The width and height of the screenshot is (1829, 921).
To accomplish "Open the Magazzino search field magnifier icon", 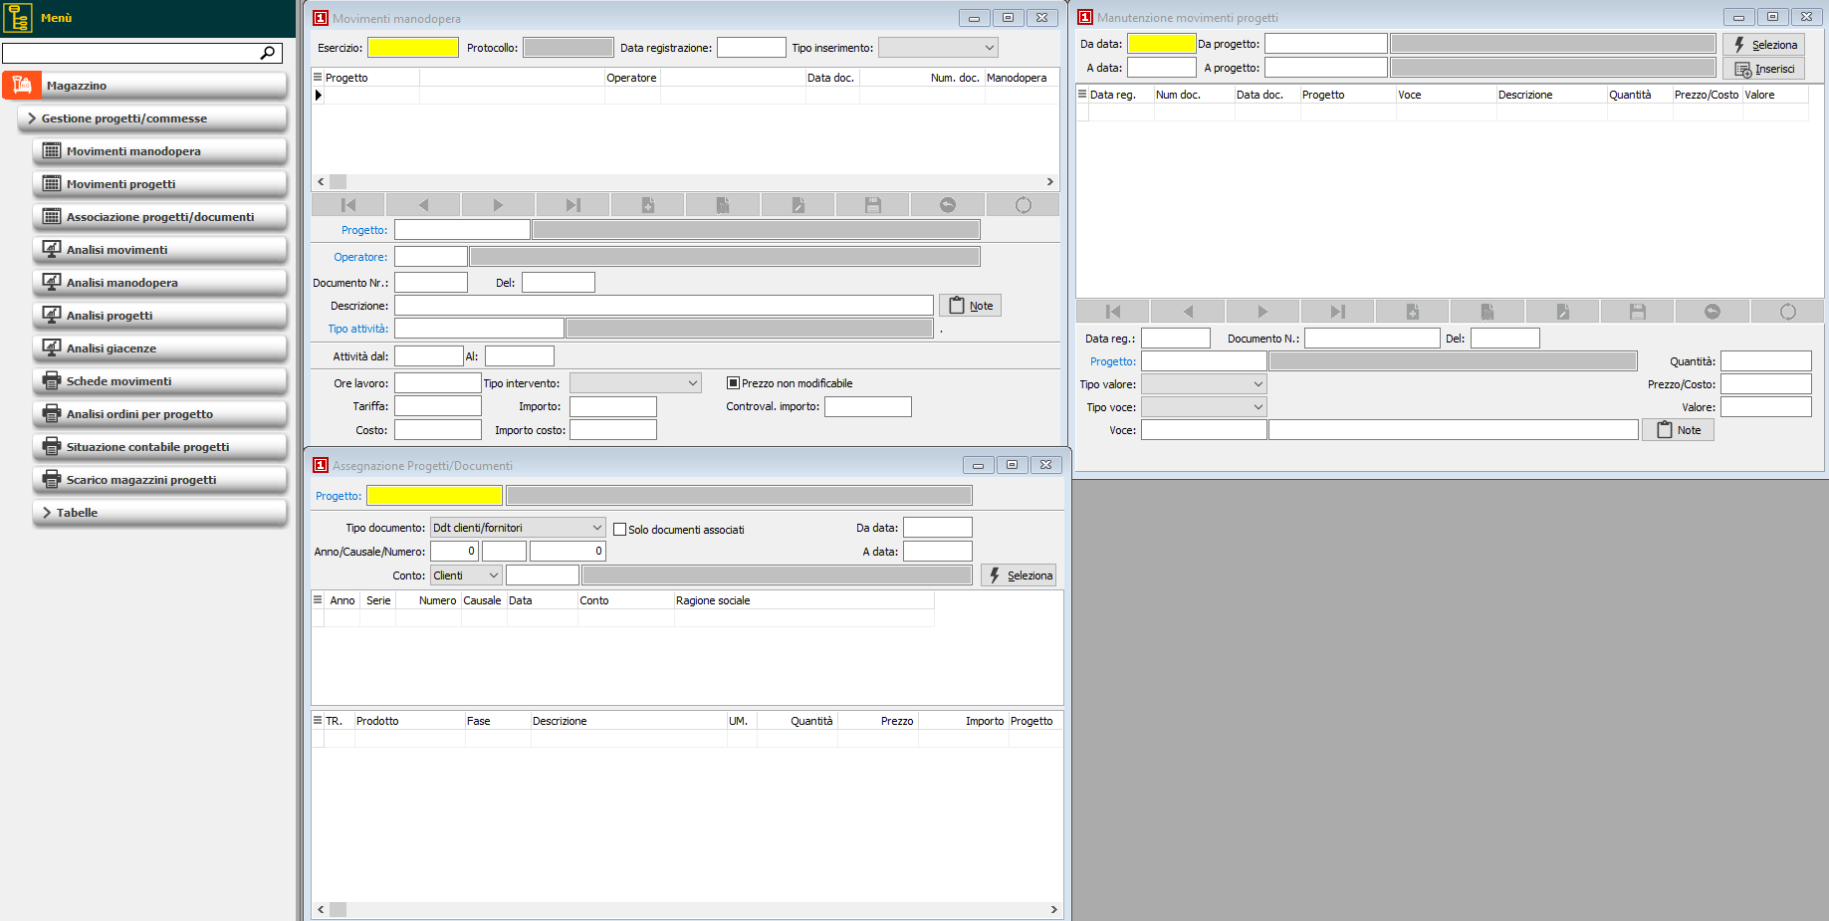I will tap(267, 52).
